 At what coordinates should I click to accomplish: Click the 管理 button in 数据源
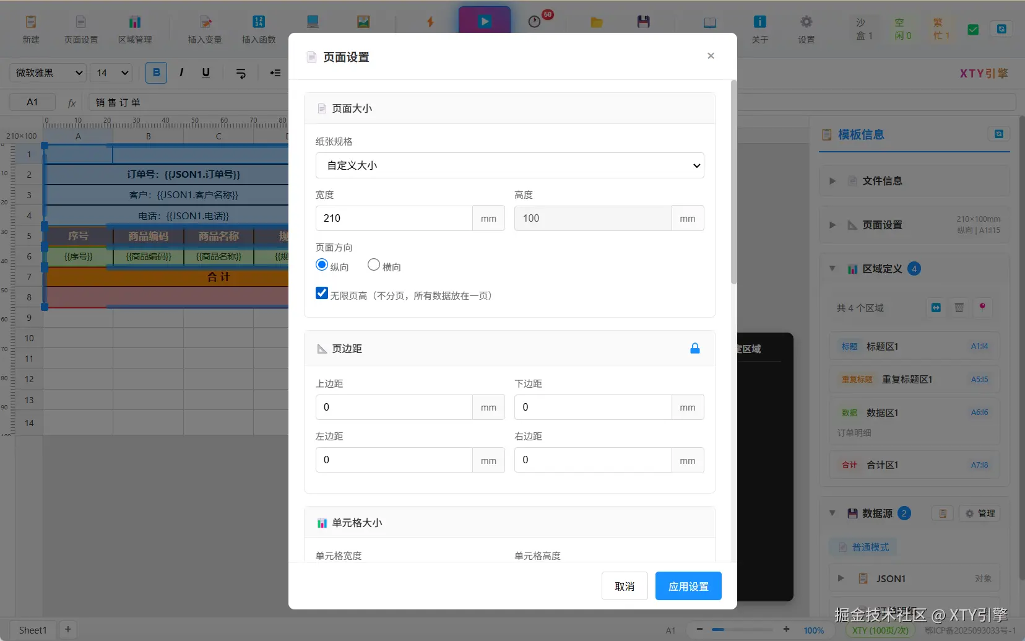(x=980, y=513)
